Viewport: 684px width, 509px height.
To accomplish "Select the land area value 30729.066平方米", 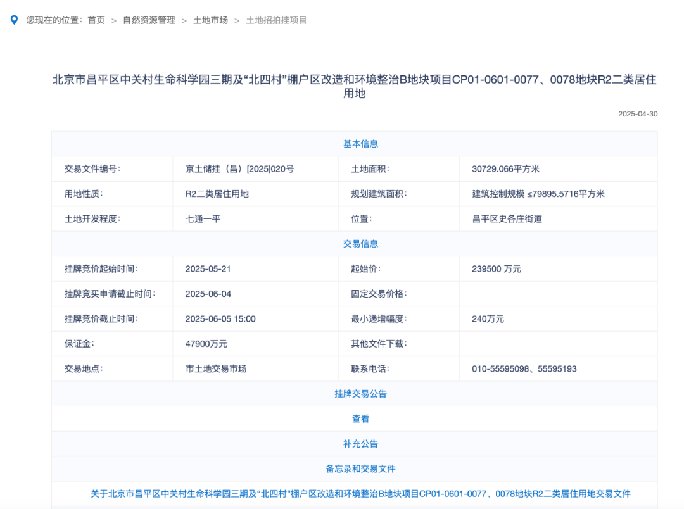I will point(505,169).
